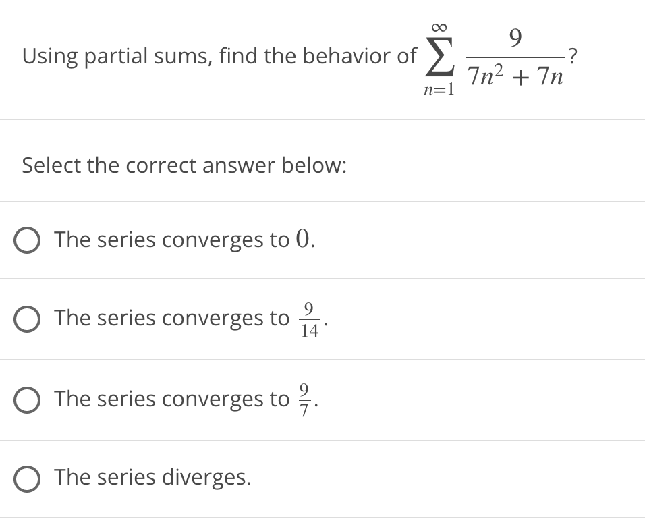
Task: Click the summation expression in the question
Action: tap(499, 57)
